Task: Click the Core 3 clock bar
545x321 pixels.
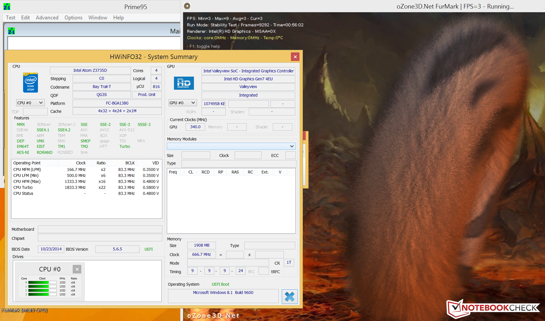Action: [42, 295]
